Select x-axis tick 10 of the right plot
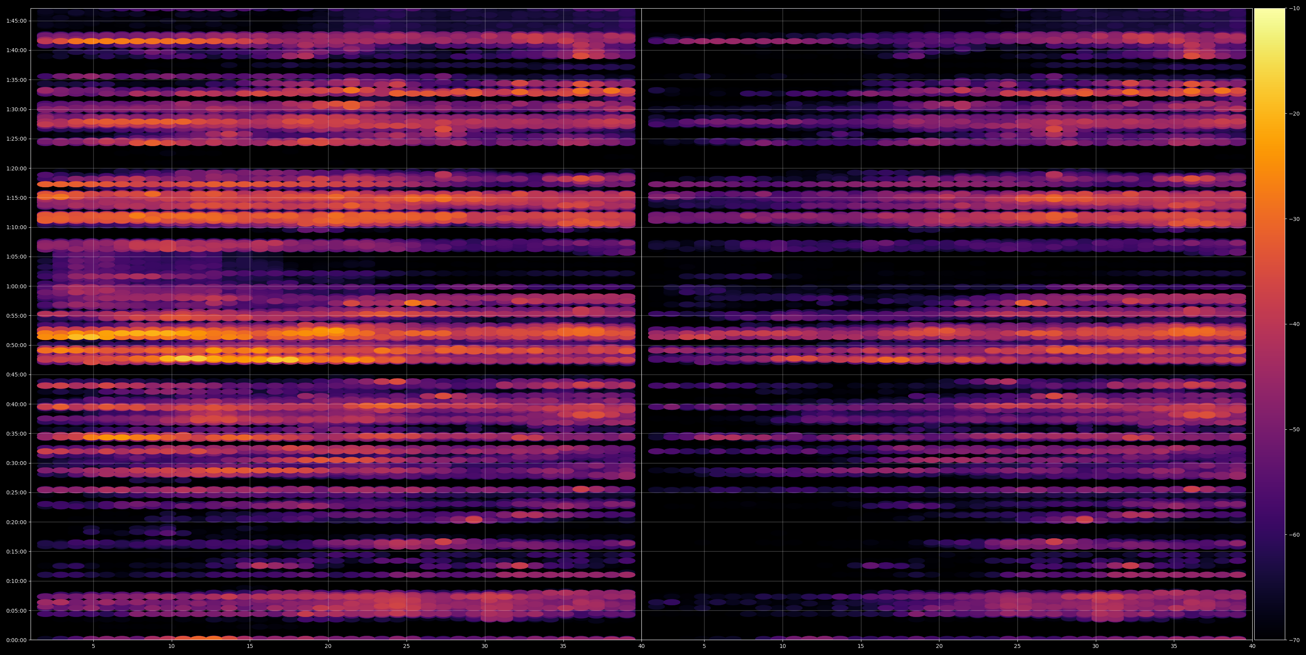This screenshot has height=655, width=1306. (782, 646)
